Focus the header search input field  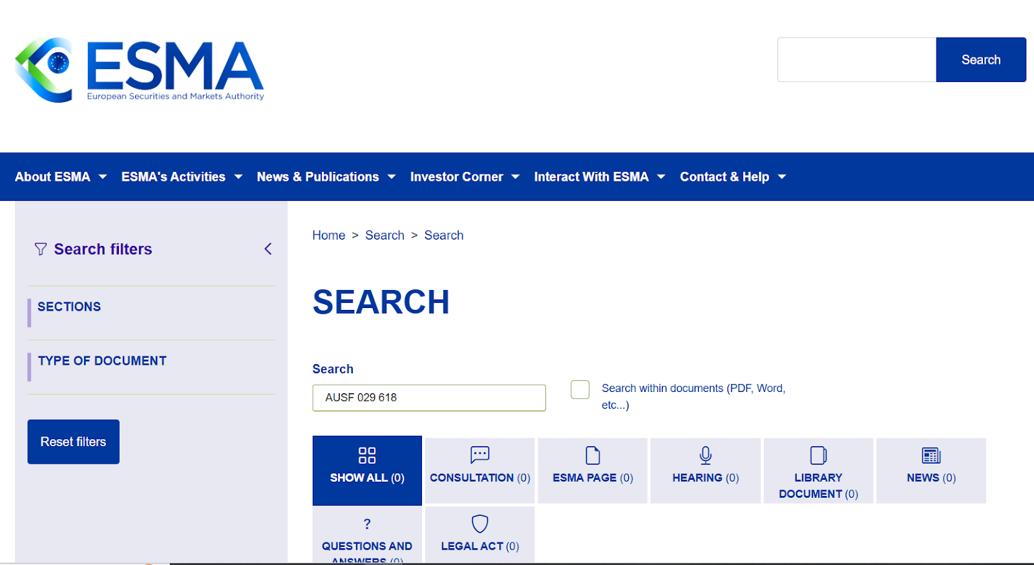pos(857,59)
